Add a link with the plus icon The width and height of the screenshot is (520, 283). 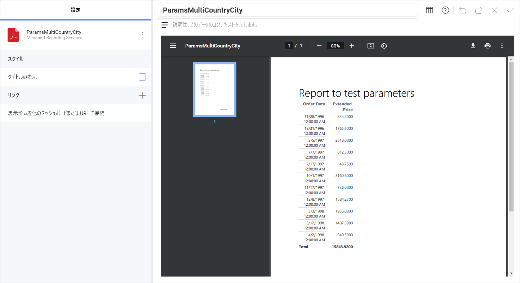click(x=142, y=95)
